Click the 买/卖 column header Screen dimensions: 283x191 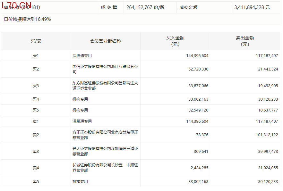coord(36,41)
